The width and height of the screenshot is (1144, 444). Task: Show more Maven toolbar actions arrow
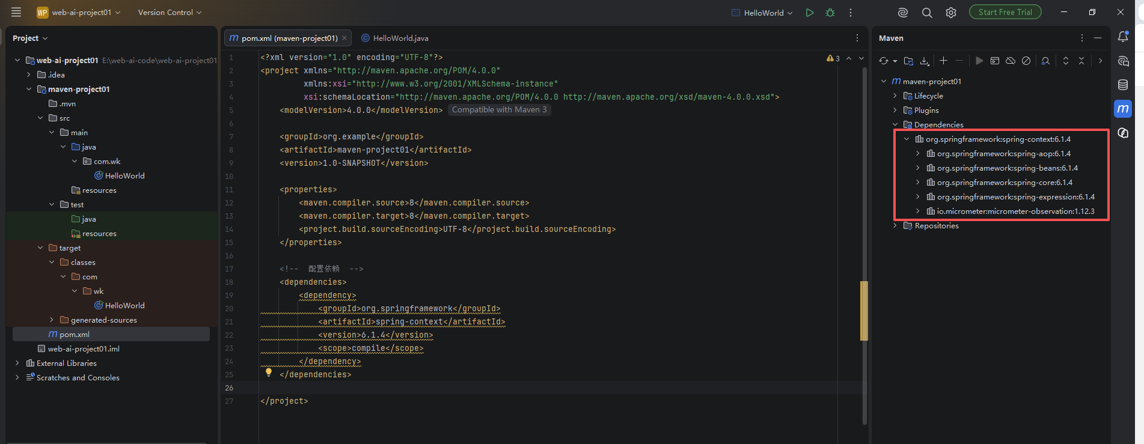pos(1101,61)
